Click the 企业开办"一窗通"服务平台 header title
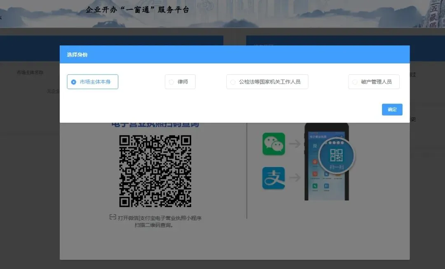Image resolution: width=445 pixels, height=269 pixels. [x=138, y=10]
